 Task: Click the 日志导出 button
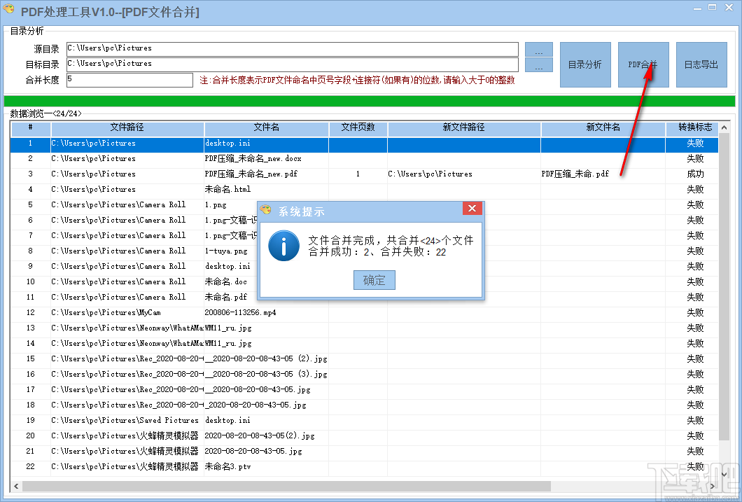pyautogui.click(x=701, y=64)
